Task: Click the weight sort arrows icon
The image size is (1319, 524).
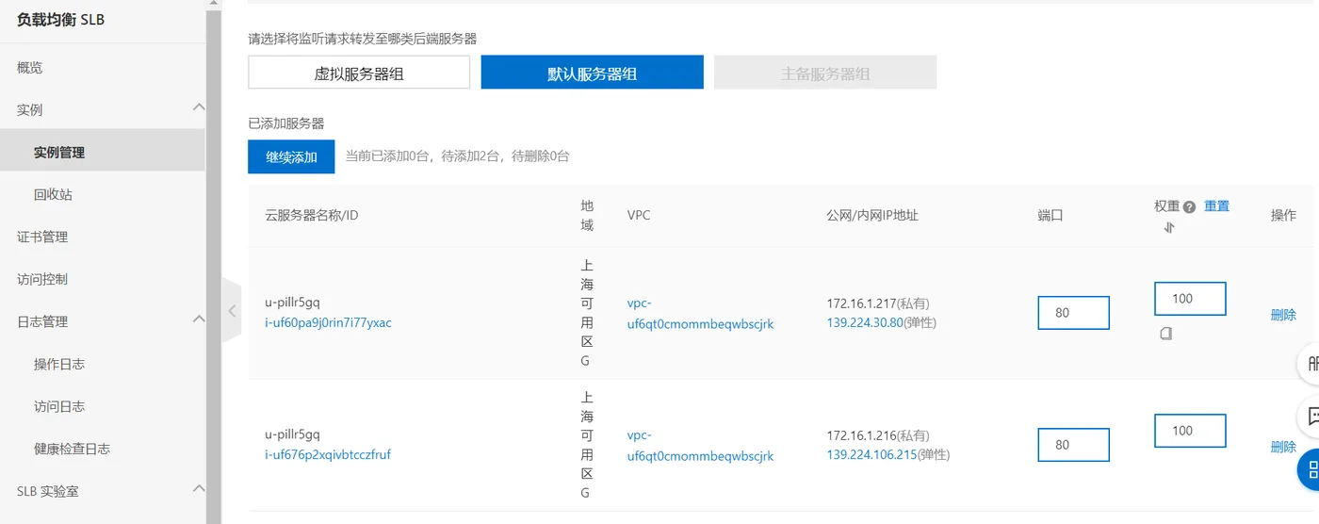Action: click(x=1169, y=227)
